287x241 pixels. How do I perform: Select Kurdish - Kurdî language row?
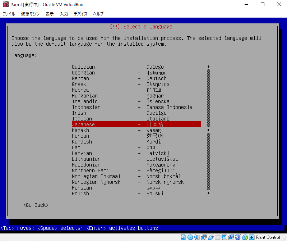pos(136,142)
